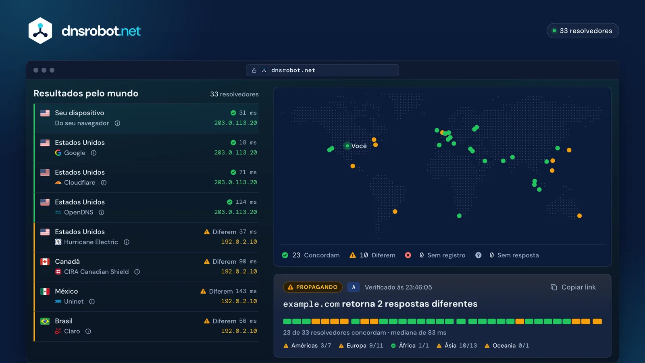Open info icon beside Google resolver
Screen dimensions: 645x363
click(94, 153)
